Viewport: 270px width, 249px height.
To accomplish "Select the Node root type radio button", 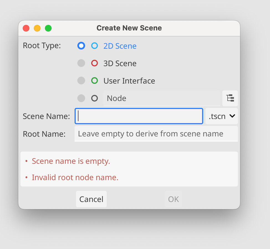I will (x=81, y=98).
